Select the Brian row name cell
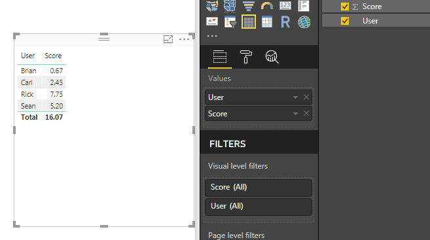430x240 pixels. pyautogui.click(x=29, y=71)
